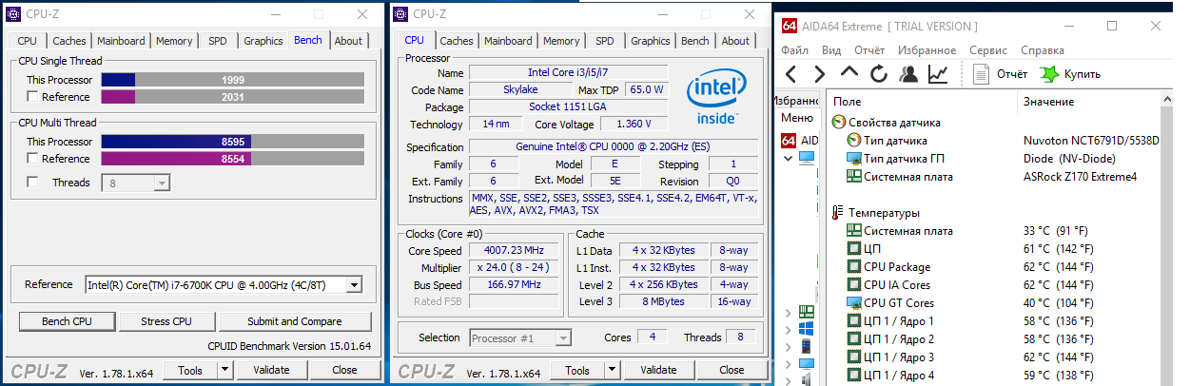Image resolution: width=1190 pixels, height=386 pixels.
Task: Click the Intel inside logo
Action: (x=715, y=97)
